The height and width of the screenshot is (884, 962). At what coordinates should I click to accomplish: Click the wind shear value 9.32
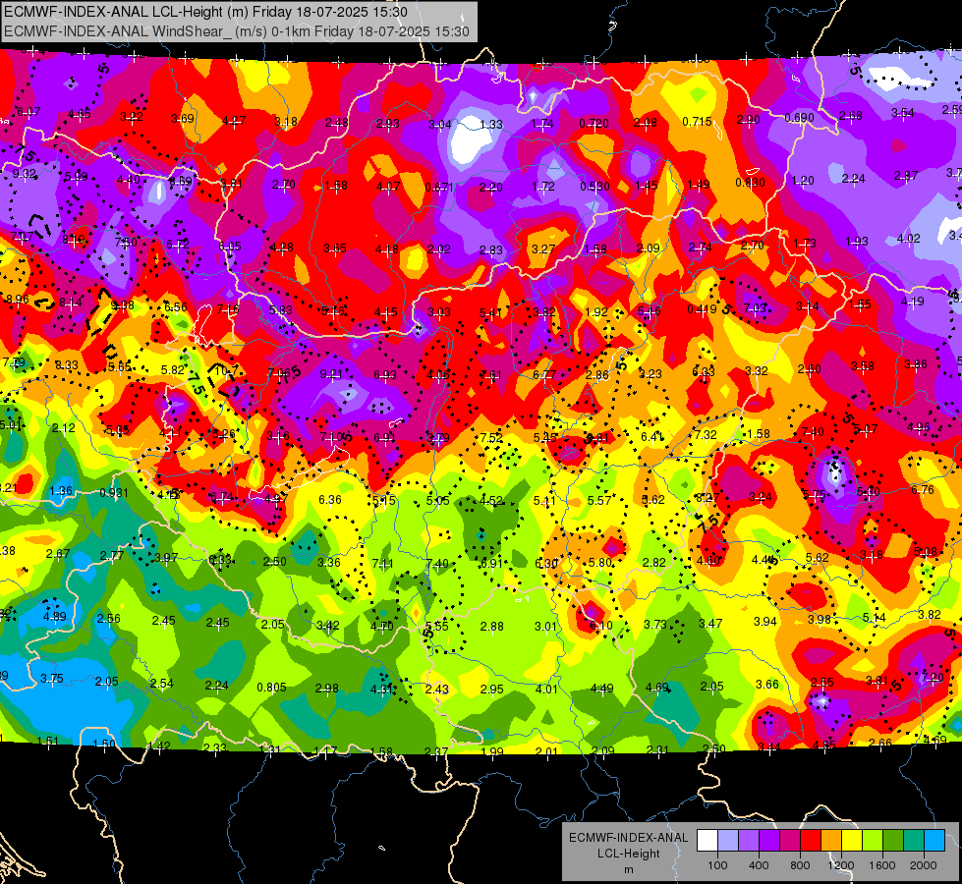pos(24,174)
